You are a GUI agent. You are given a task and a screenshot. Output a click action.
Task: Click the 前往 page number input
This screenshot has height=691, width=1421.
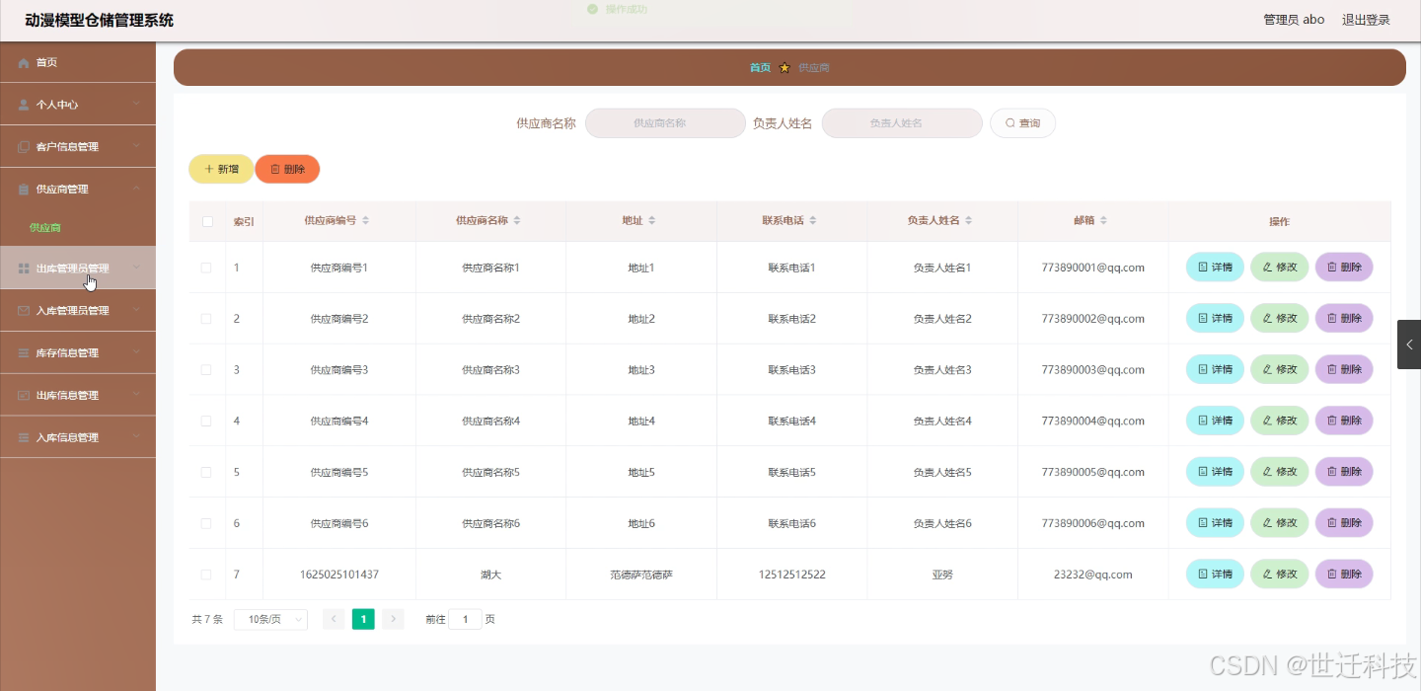(x=465, y=619)
